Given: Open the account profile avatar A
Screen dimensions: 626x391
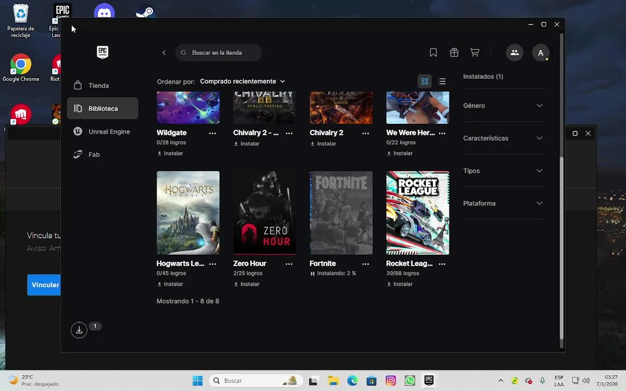Looking at the screenshot, I should (x=541, y=53).
